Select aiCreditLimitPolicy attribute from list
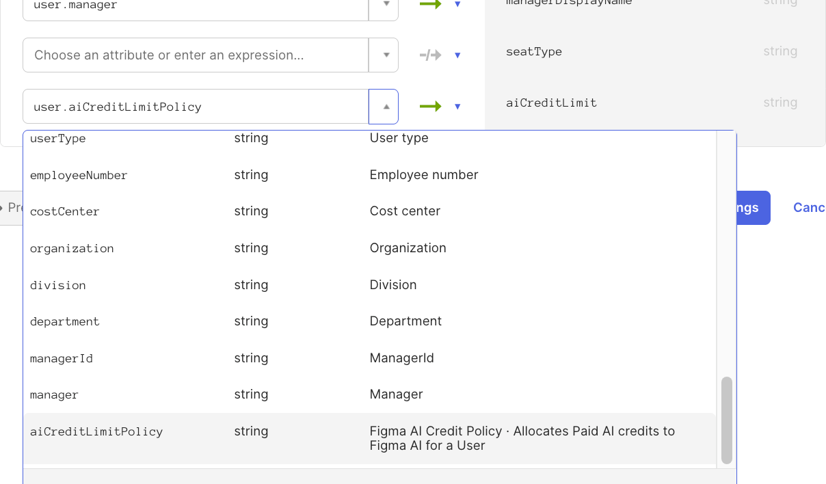Screen dimensions: 826x484 tap(369, 438)
